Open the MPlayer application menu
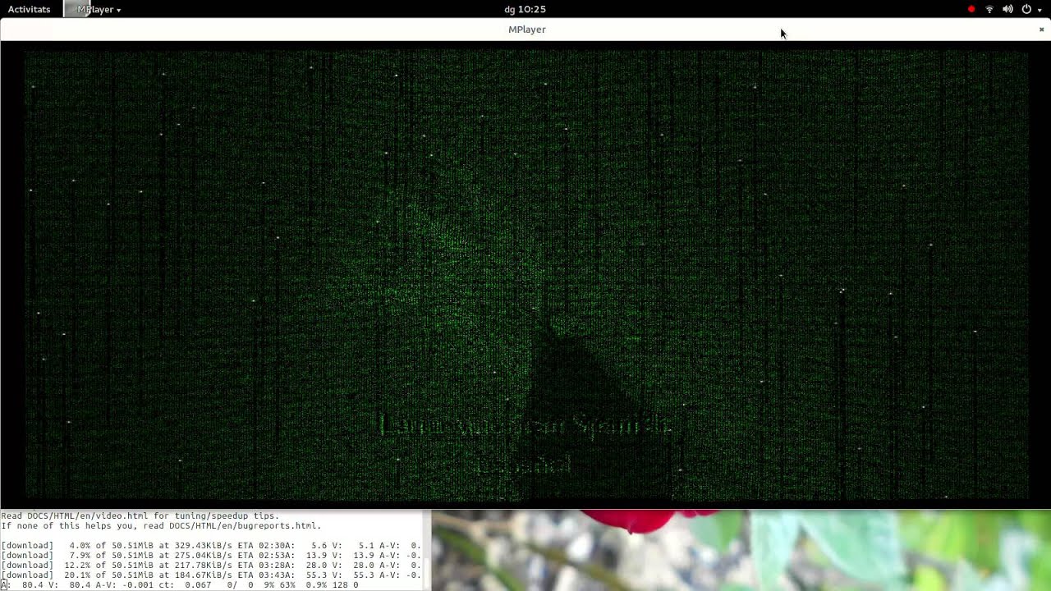 (x=94, y=9)
